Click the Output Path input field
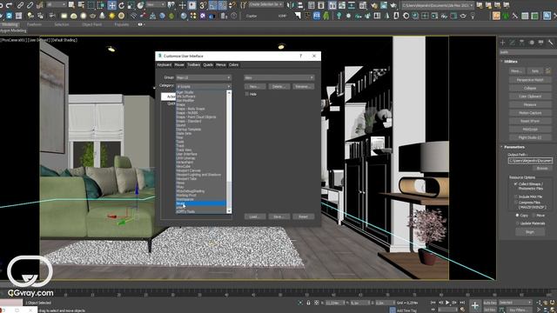The height and width of the screenshot is (313, 557). 530,161
